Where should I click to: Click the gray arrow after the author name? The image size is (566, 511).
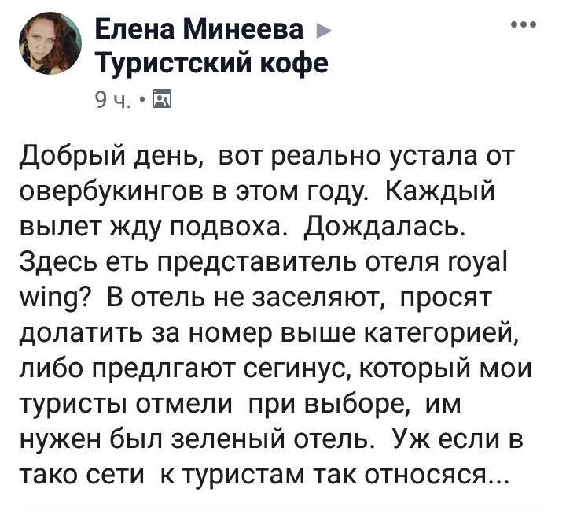[323, 31]
